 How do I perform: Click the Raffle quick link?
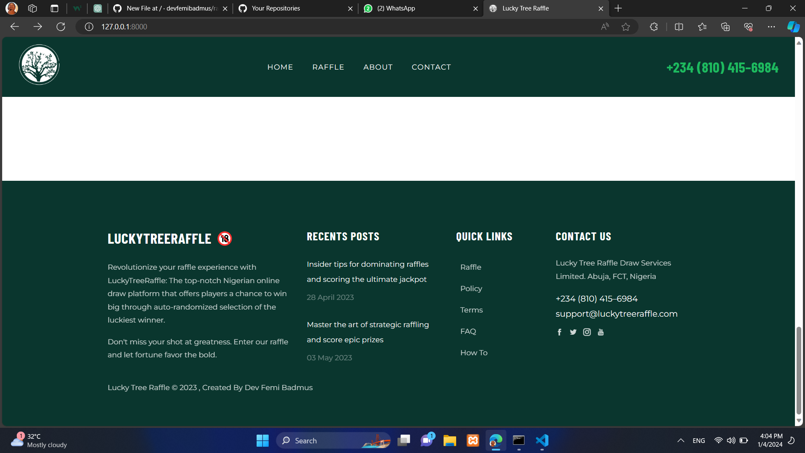[470, 267]
